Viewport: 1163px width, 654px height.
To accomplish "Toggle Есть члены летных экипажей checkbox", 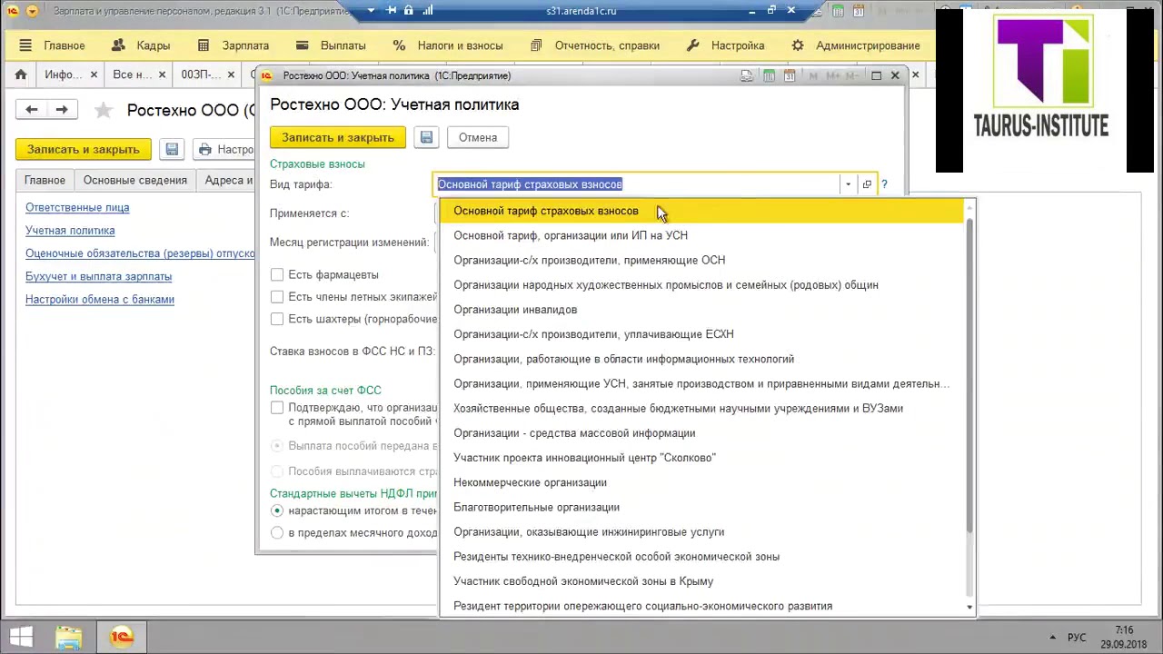I will click(x=277, y=297).
